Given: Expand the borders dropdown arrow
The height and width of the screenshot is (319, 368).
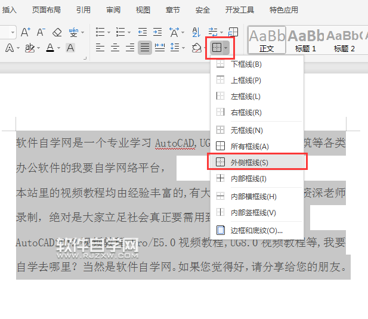Looking at the screenshot, I should 226,48.
